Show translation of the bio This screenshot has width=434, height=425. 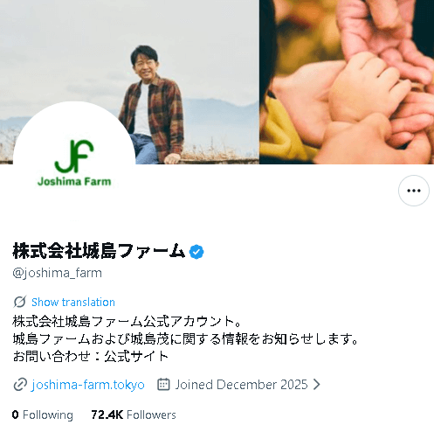[73, 303]
